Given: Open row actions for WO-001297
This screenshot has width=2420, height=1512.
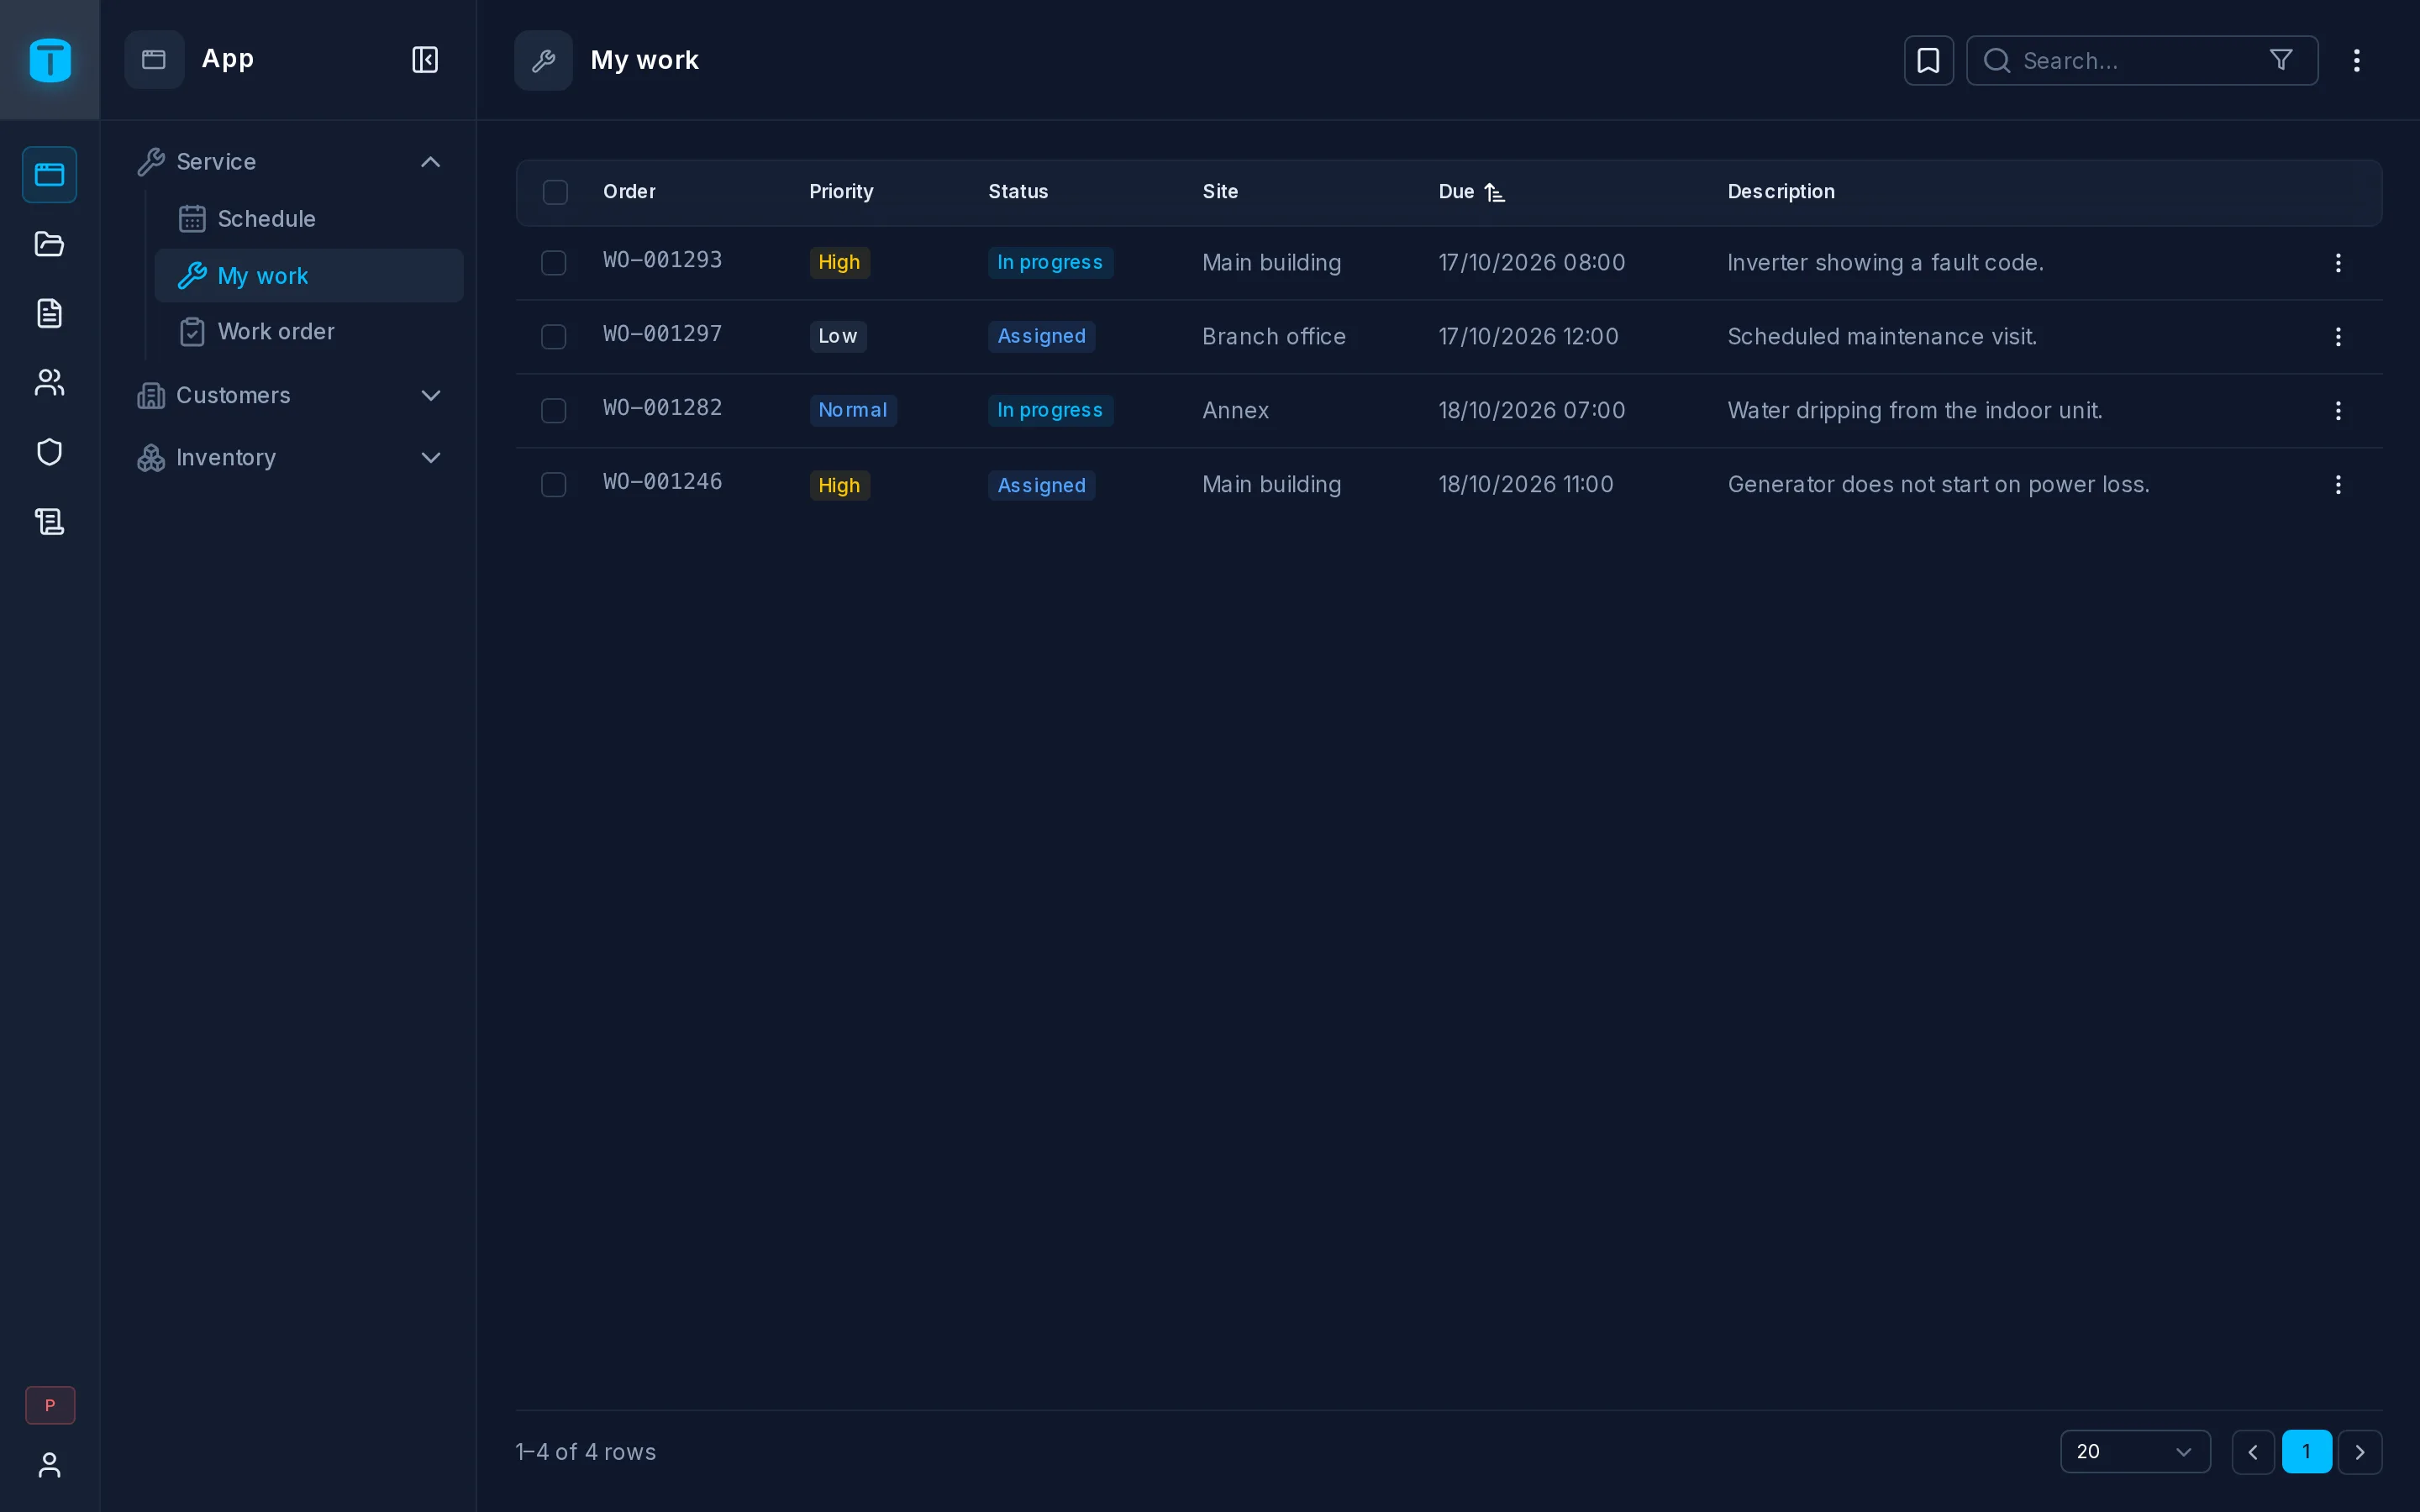Looking at the screenshot, I should (x=2338, y=337).
